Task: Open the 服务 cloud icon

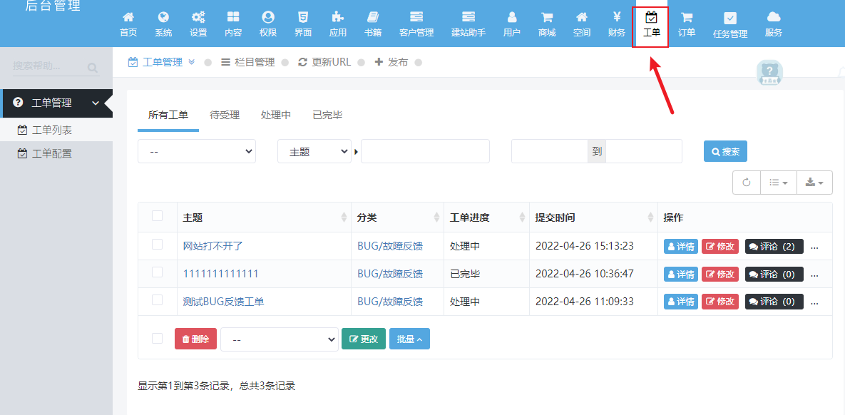Action: click(773, 17)
